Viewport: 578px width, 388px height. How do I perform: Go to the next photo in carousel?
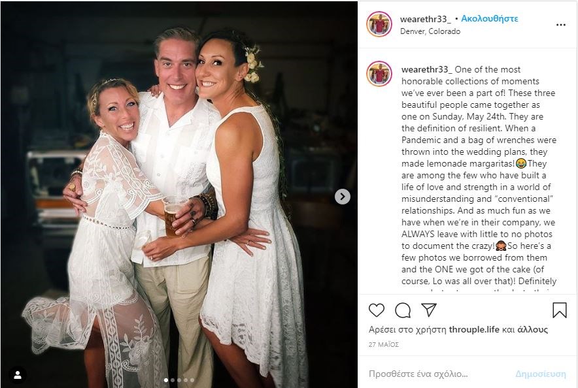[x=343, y=197]
